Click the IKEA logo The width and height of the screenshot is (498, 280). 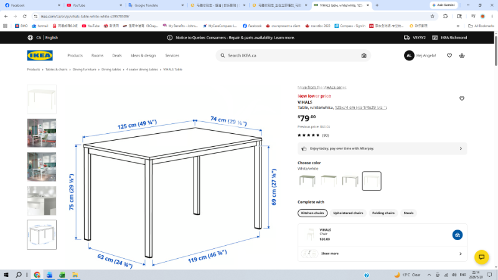click(40, 55)
